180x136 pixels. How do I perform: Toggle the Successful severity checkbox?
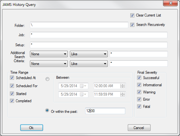pyautogui.click(x=139, y=78)
